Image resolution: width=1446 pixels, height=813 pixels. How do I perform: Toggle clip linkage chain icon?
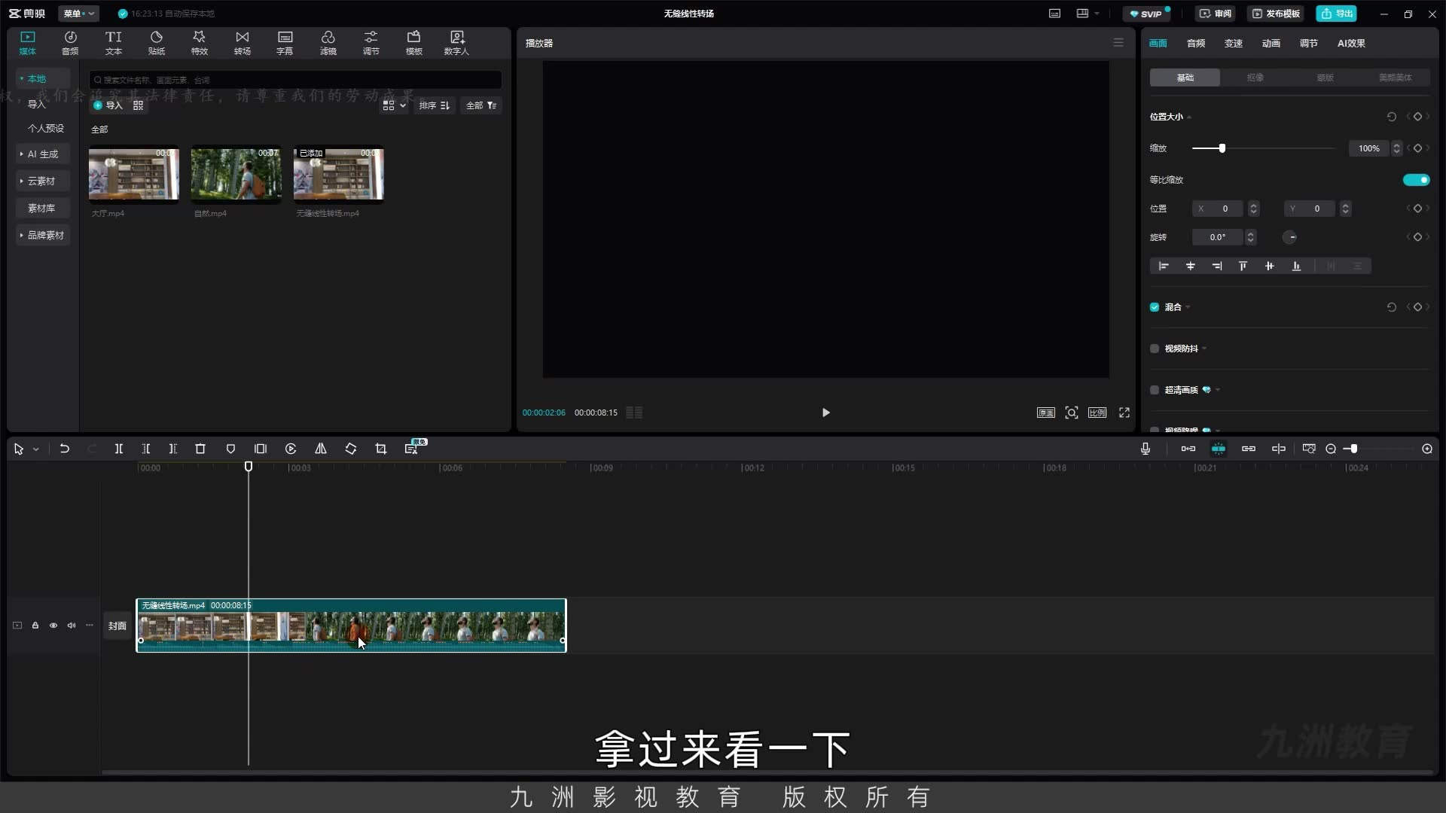1249,449
